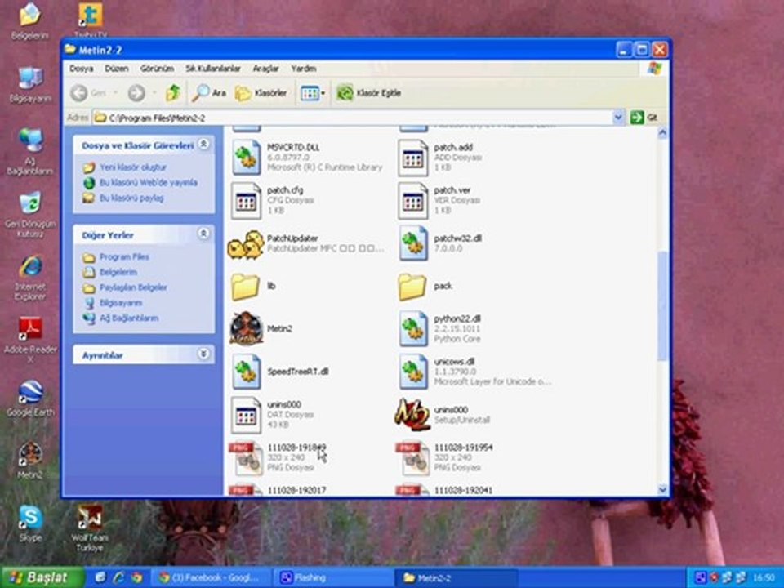
Task: Select the unicows.dll file icon
Action: [x=413, y=372]
